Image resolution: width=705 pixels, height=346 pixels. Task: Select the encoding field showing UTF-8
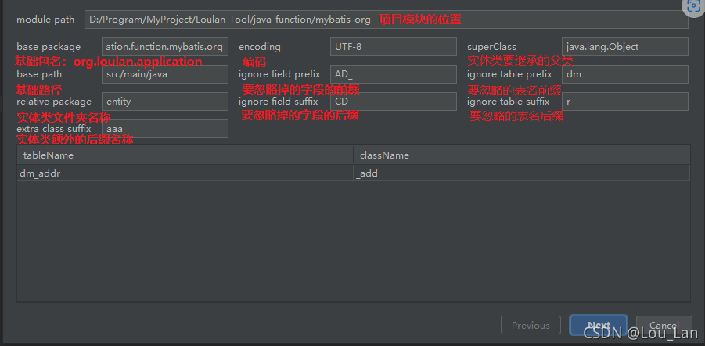[393, 47]
